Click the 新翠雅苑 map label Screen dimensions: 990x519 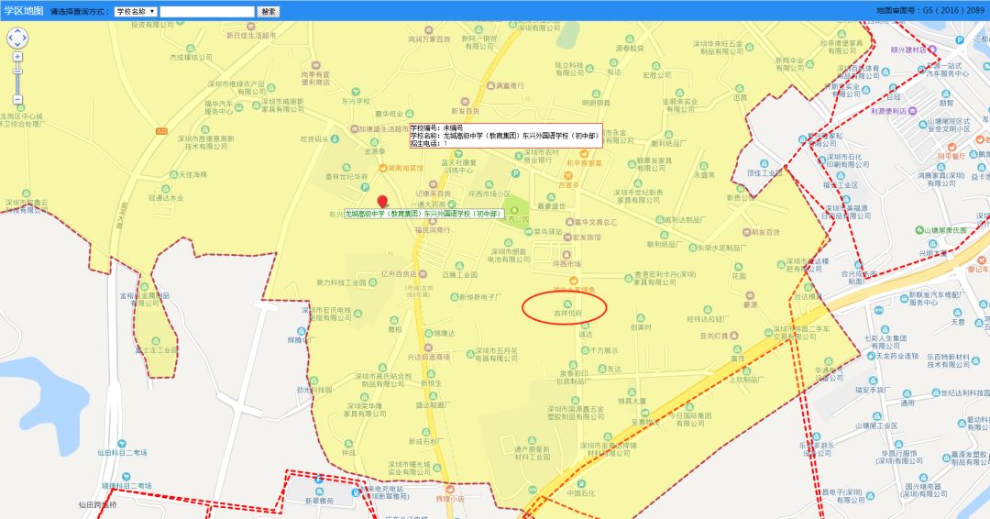[x=319, y=501]
